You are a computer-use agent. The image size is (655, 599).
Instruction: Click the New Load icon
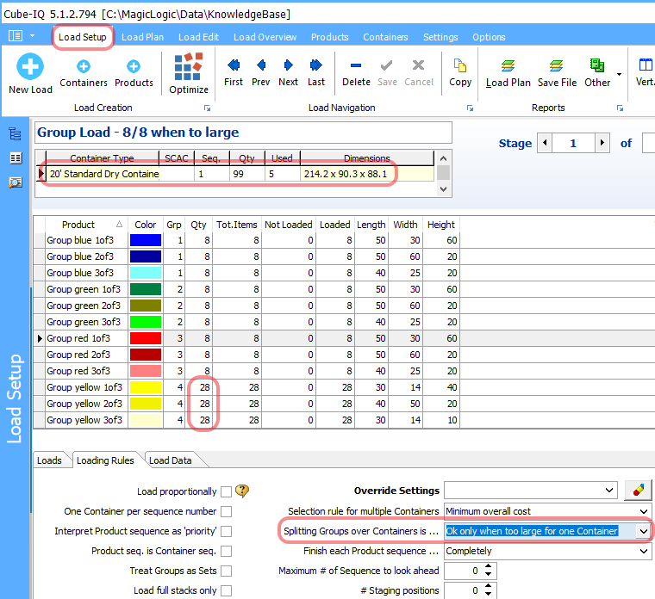(x=30, y=67)
